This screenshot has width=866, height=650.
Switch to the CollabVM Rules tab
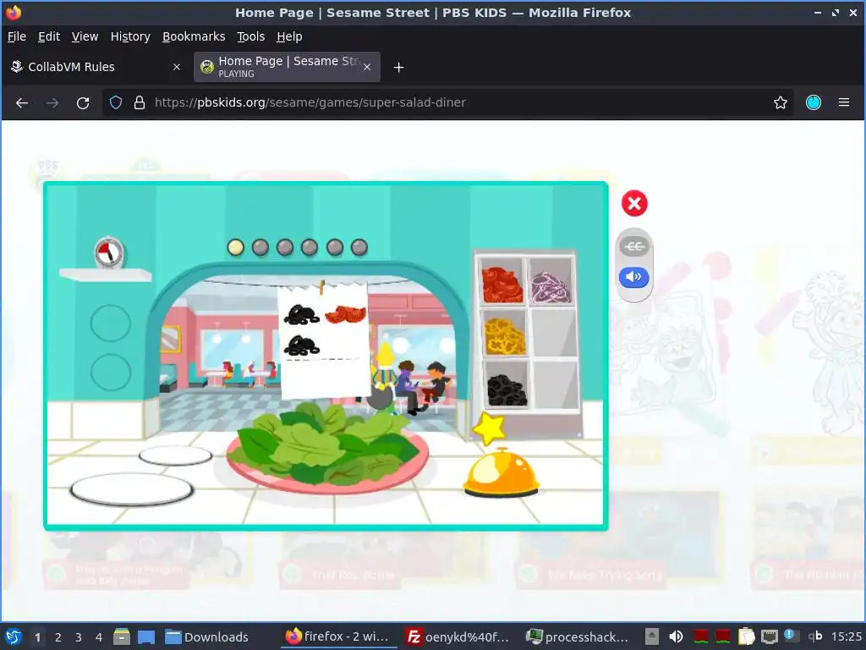coord(96,67)
